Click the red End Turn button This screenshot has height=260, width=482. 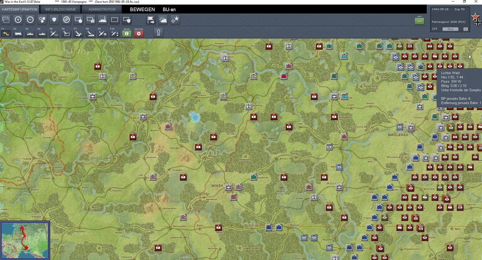pyautogui.click(x=139, y=34)
